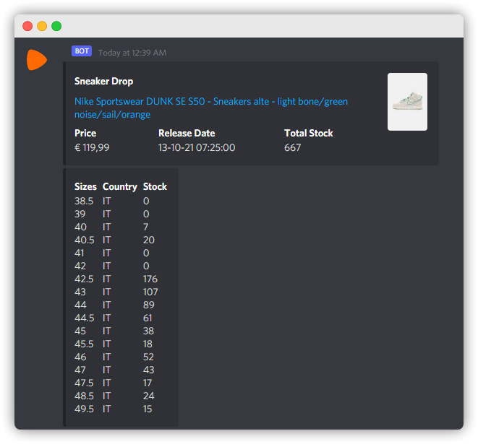
Task: Click the Country column header
Action: coord(120,186)
